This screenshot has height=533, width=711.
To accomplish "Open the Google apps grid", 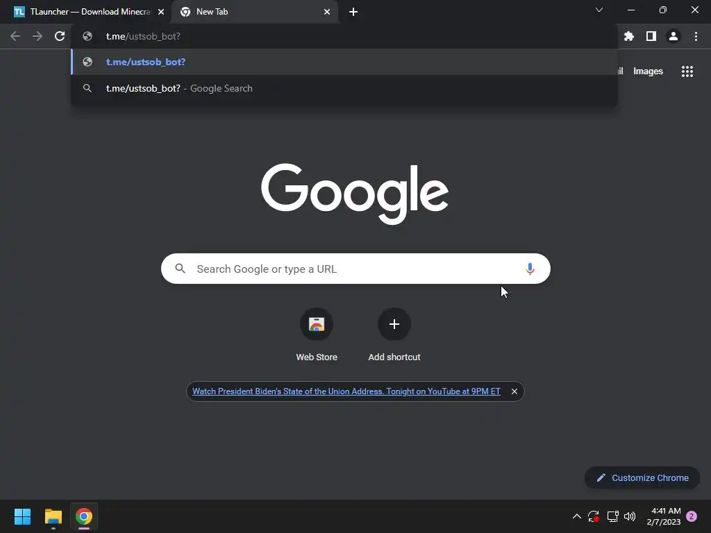I will (x=687, y=71).
